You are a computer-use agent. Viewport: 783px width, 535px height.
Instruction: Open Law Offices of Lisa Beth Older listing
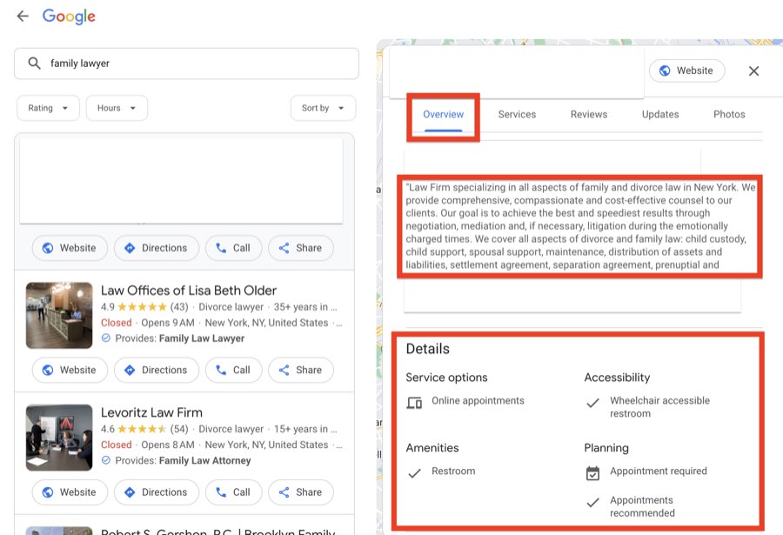coord(189,291)
